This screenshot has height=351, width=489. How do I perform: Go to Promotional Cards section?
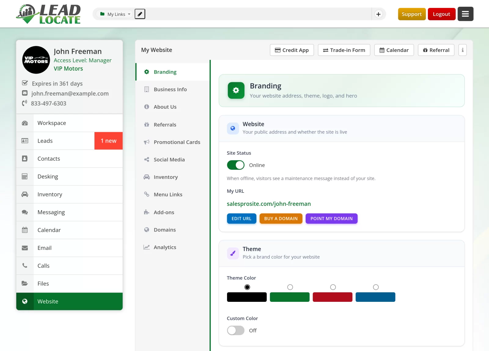tap(173, 142)
